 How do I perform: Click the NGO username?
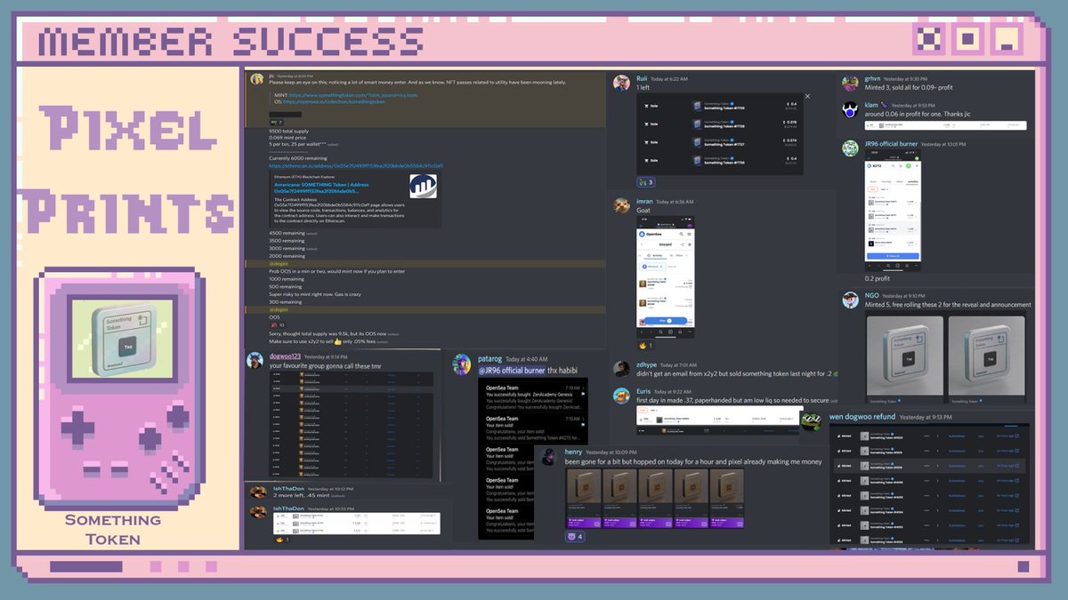click(x=872, y=295)
